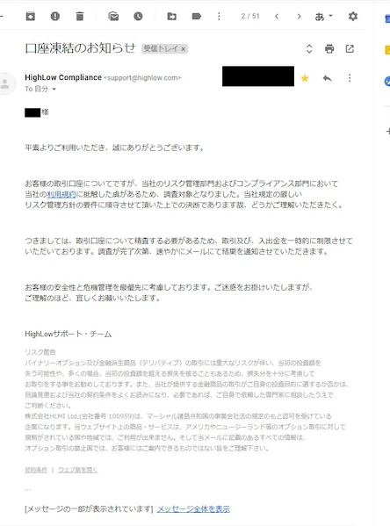Go to the newer email arrow
The height and width of the screenshot is (526, 390).
point(277,16)
